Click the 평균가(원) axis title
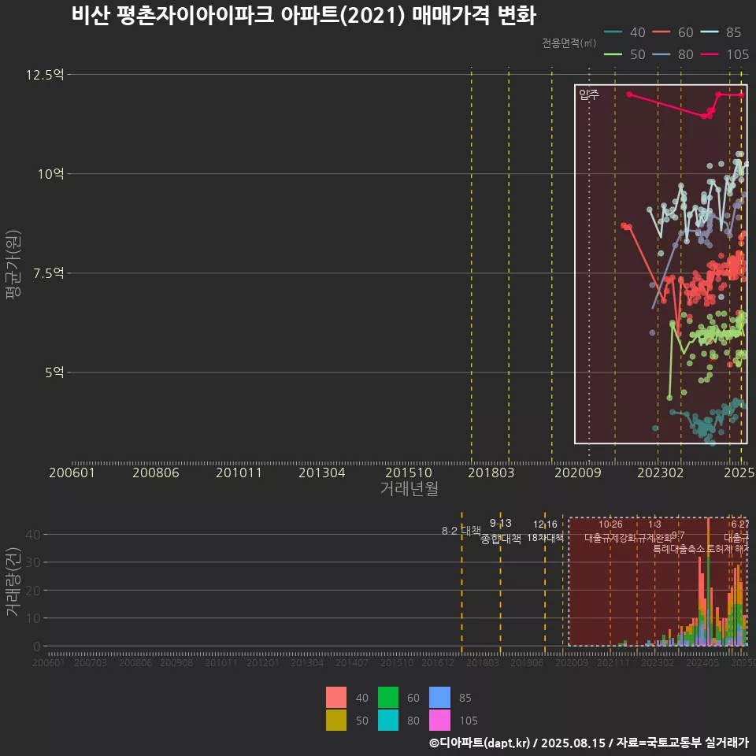Image resolution: width=756 pixels, height=756 pixels. coord(13,265)
